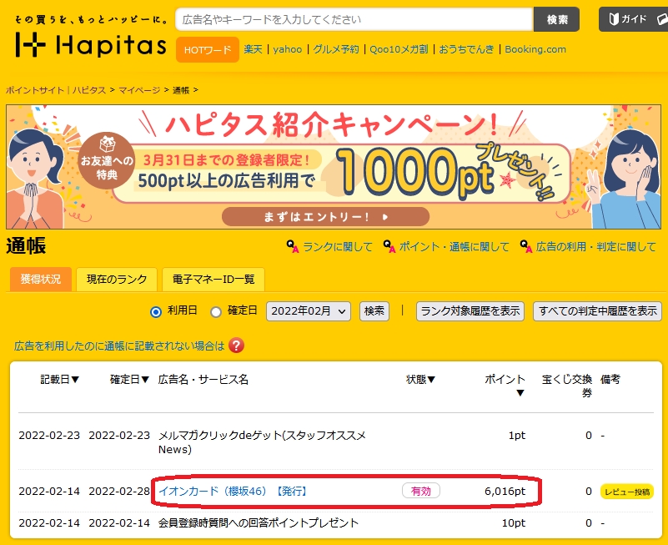Switch to the 獲得状況 tab
668x545 pixels.
(41, 280)
